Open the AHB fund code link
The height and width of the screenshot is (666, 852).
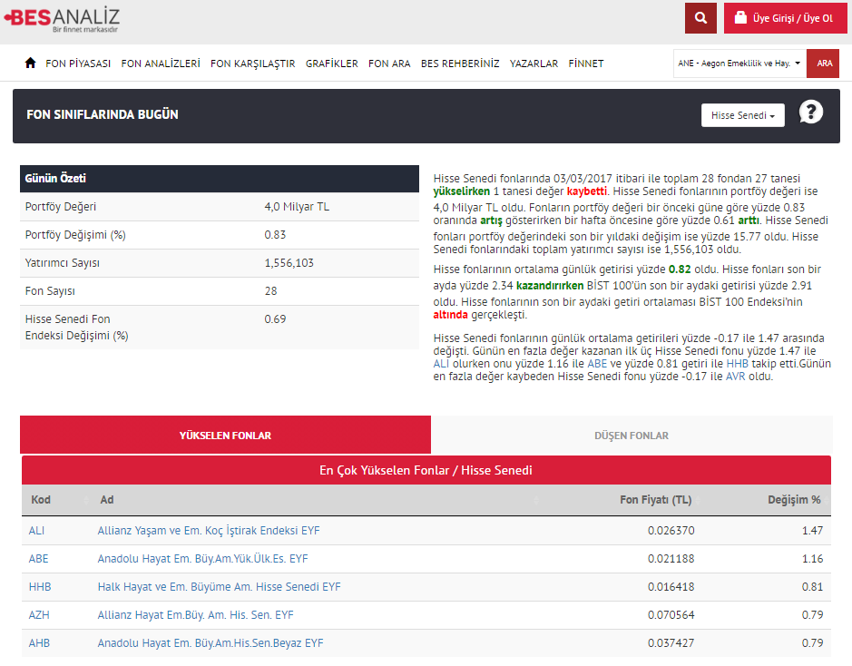pyautogui.click(x=39, y=643)
